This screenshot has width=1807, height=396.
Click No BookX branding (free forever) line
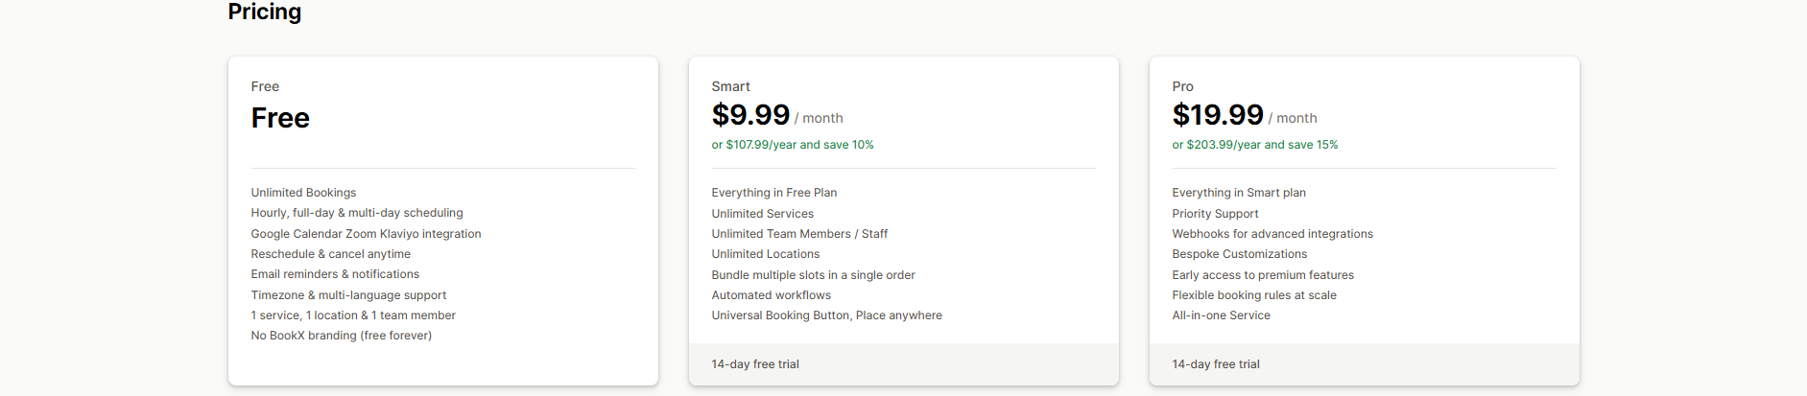click(x=341, y=336)
